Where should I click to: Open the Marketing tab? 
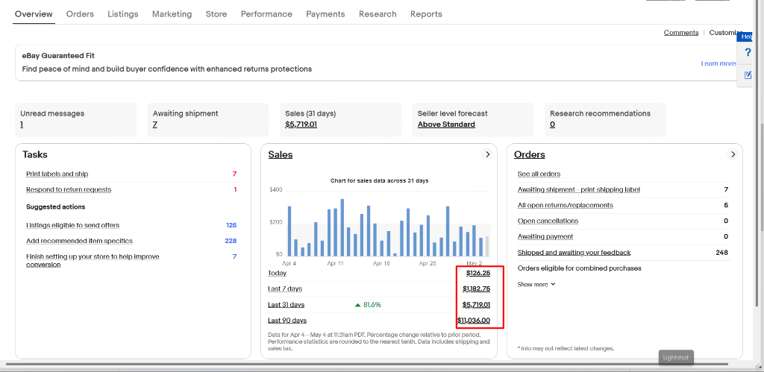172,14
